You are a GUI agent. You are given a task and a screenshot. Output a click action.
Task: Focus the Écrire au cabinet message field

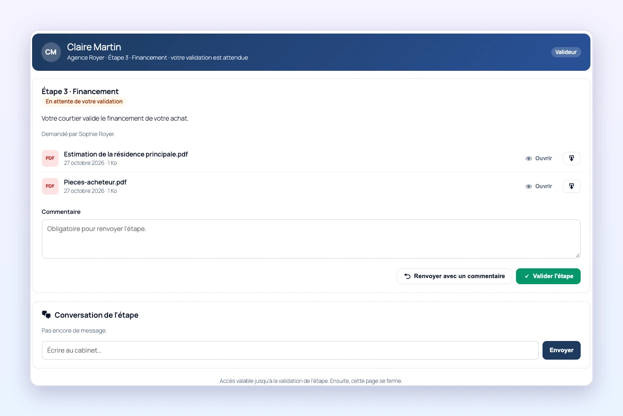tap(290, 350)
